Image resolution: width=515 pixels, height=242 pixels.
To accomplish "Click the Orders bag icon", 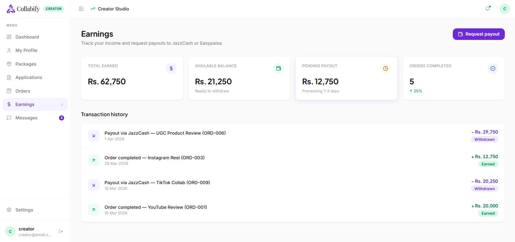I will tap(9, 91).
